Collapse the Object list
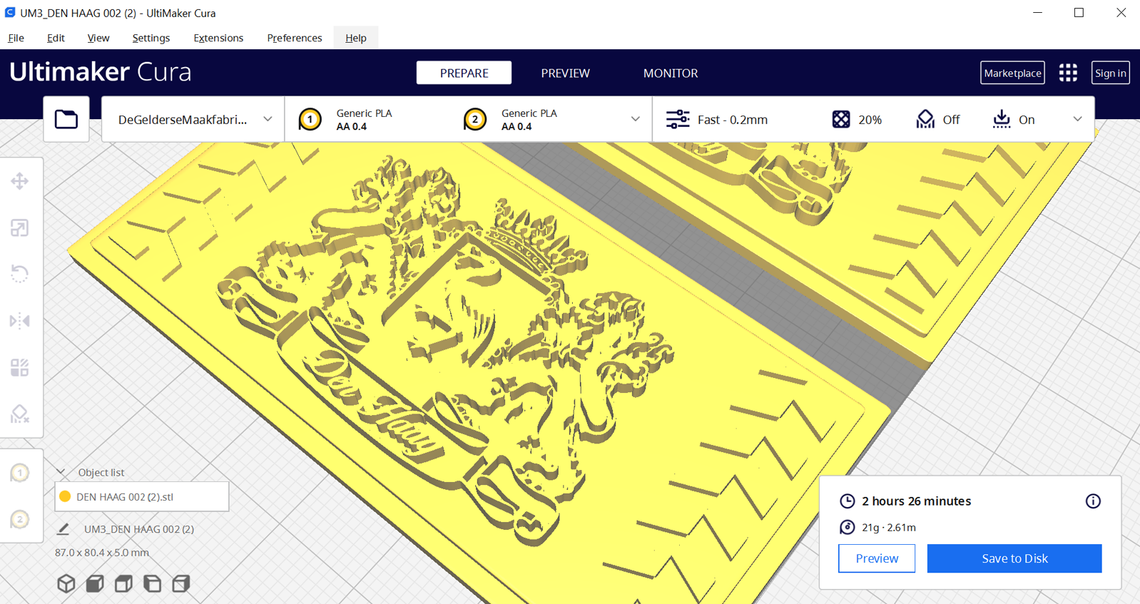 click(x=61, y=472)
